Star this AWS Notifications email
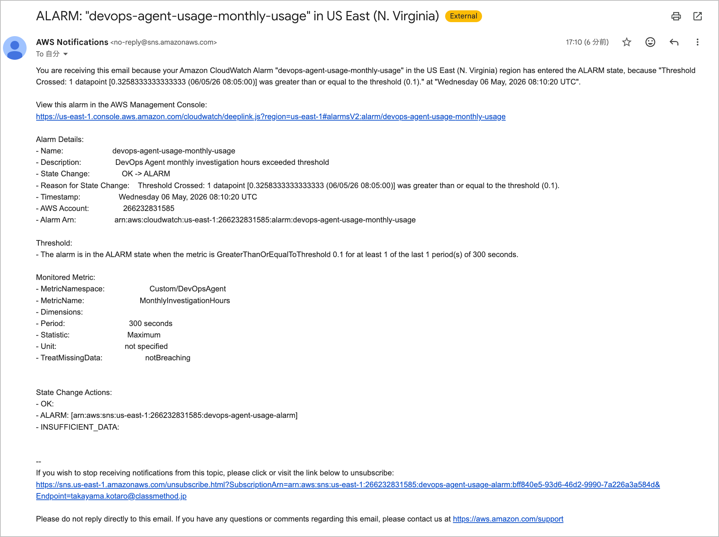The width and height of the screenshot is (719, 537). pos(627,42)
